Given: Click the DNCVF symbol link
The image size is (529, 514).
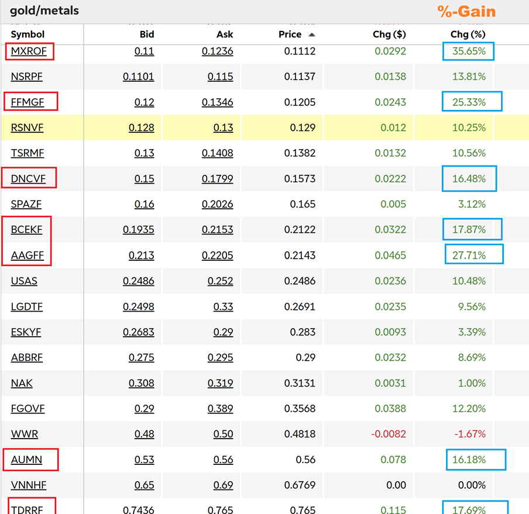Looking at the screenshot, I should point(28,179).
